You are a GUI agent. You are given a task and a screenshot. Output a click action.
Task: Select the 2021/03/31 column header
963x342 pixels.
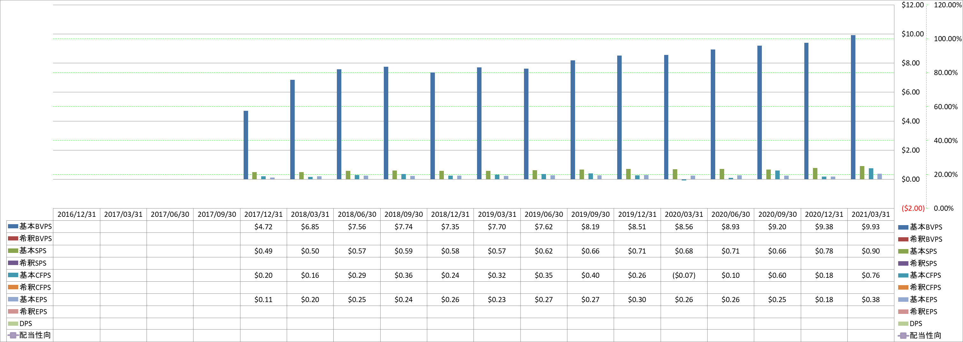871,214
